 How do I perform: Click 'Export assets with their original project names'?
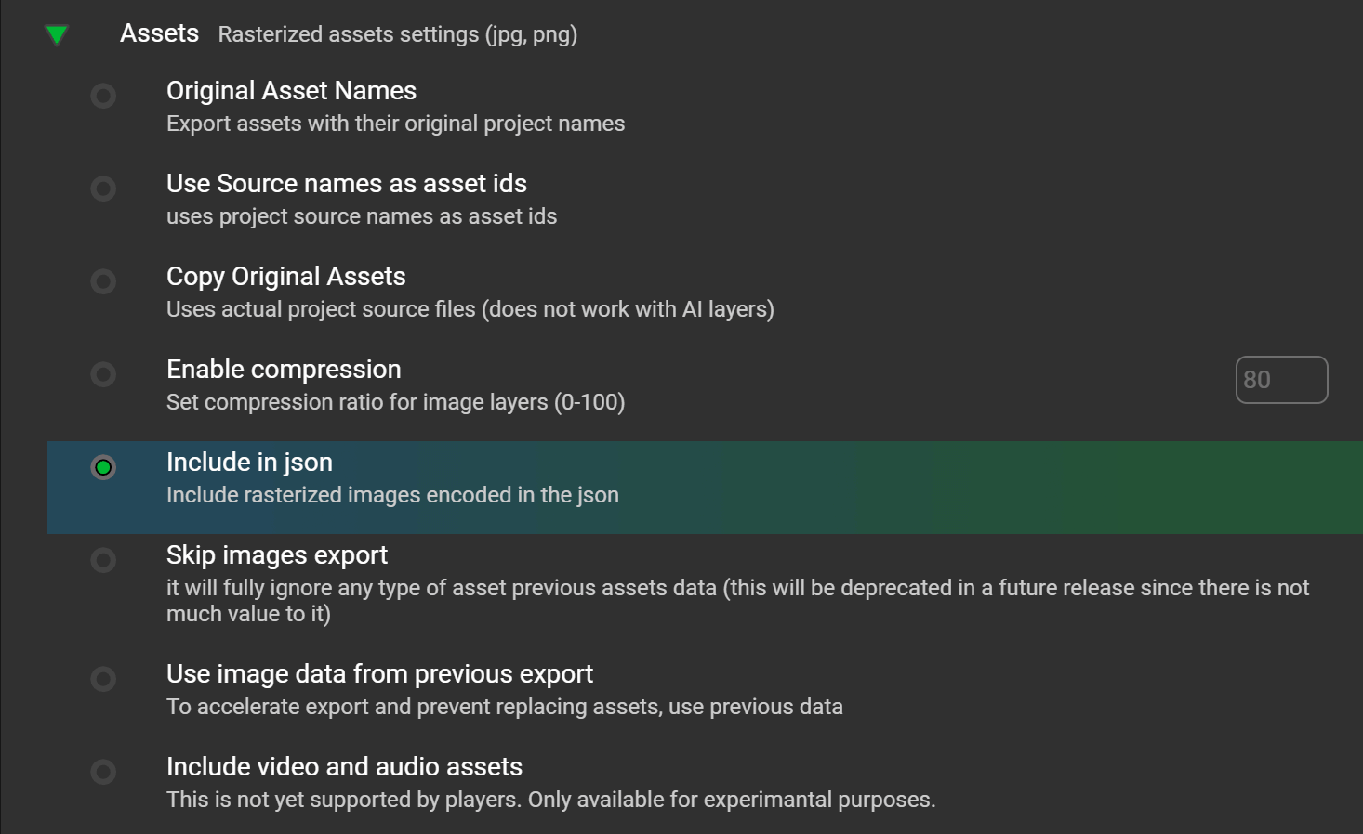coord(395,124)
